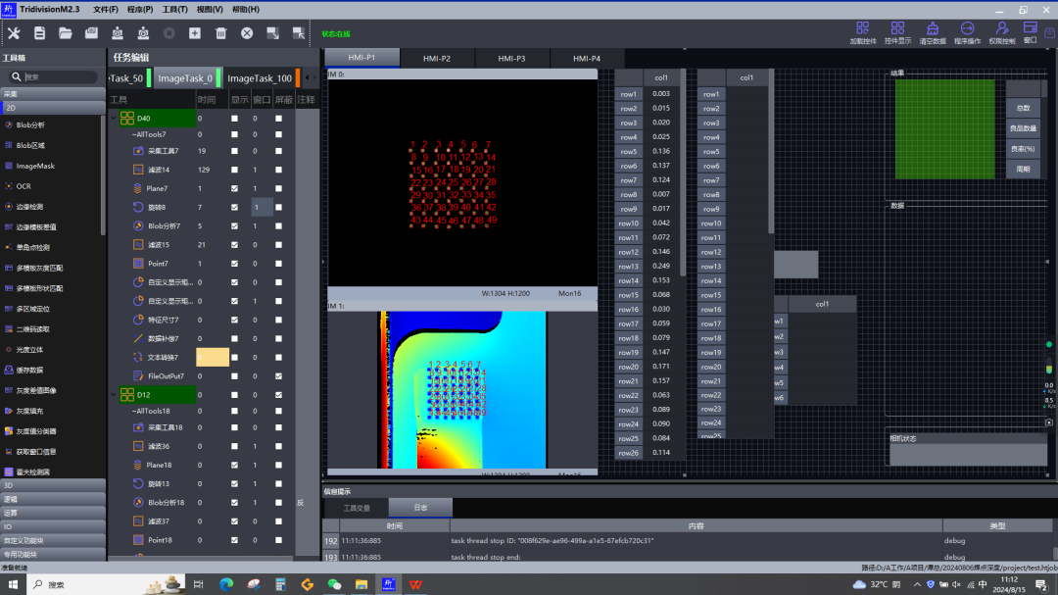Screen dimensions: 1058x595
Task: Toggle 显示 checkbox for Plane7
Action: (233, 188)
